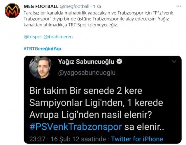The image size is (186, 145).
Task: Click the Yağız Sabuncuoğlu name in the screenshot
Action: pos(86,61)
